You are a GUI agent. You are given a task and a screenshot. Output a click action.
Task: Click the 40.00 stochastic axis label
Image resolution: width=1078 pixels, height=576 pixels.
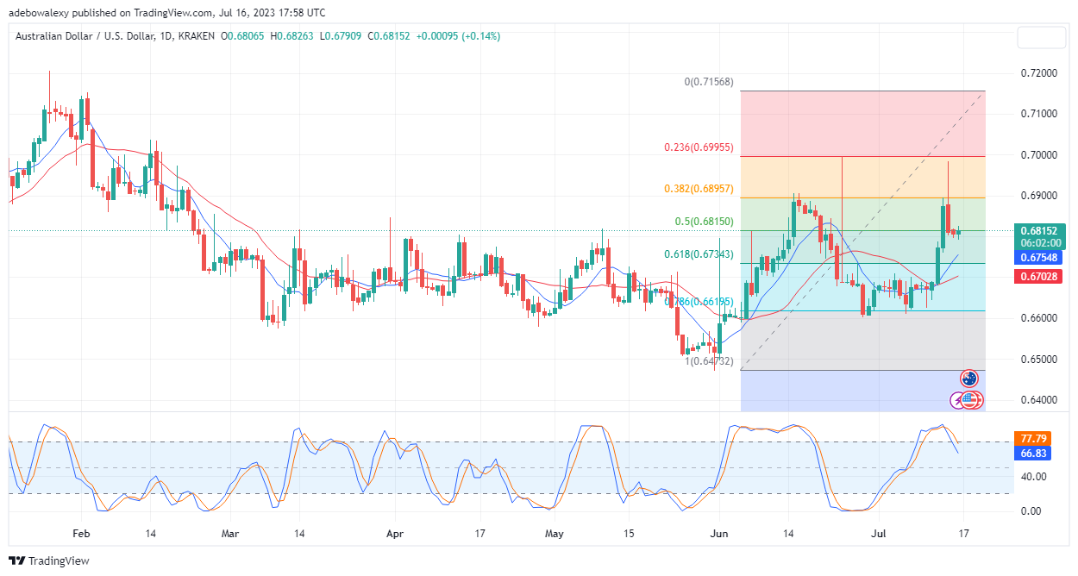1034,477
